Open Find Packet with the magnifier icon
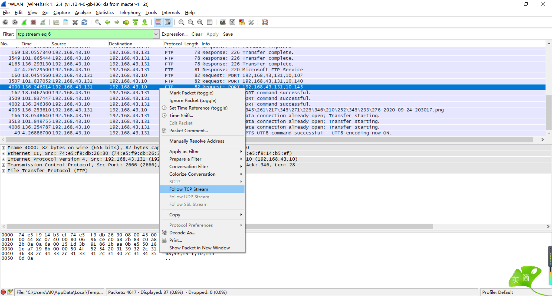This screenshot has height=296, width=552. click(98, 22)
